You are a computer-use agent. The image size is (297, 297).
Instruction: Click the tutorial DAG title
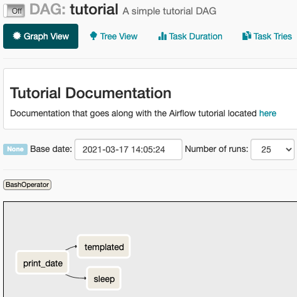(94, 9)
